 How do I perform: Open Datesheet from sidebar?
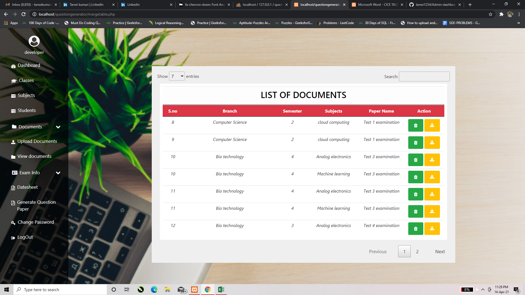(x=24, y=187)
